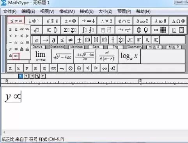Open the 文件(F) menu
The width and height of the screenshot is (188, 143).
click(10, 12)
